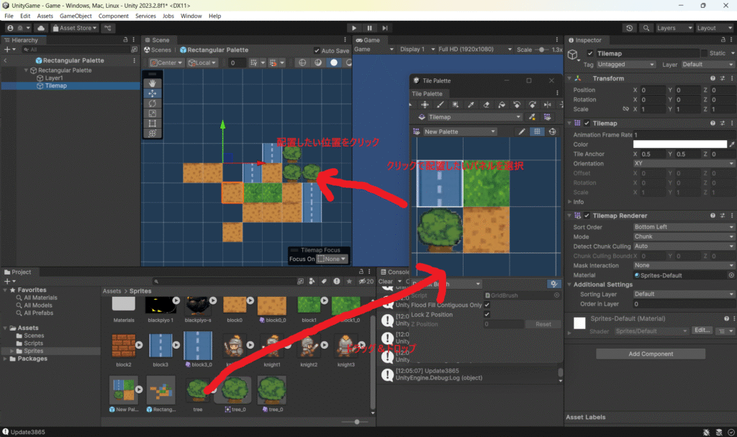Choose the Move selection tool in Tile Palette
This screenshot has height=437, width=737.
point(425,105)
